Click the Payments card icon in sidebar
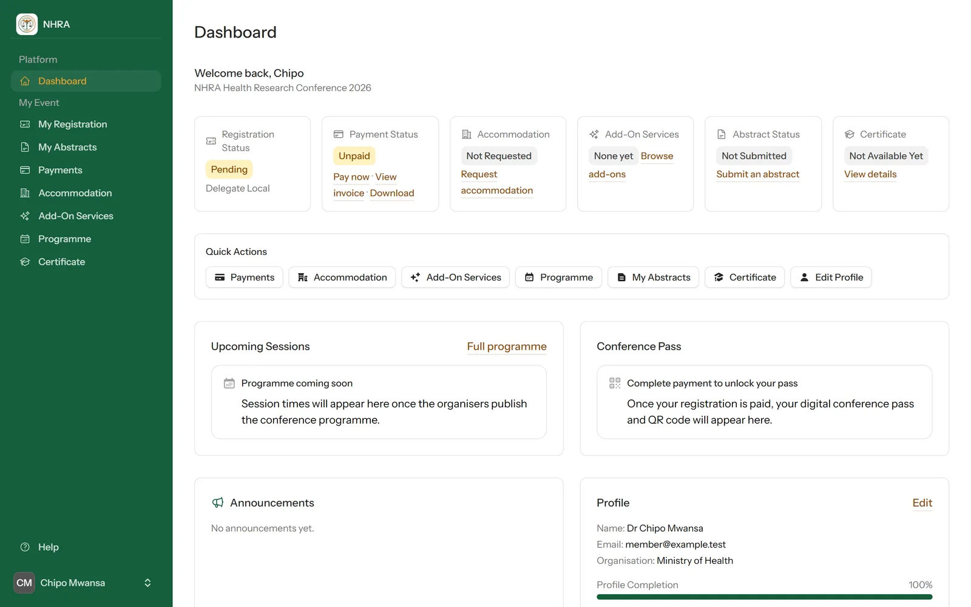Viewport: 971px width, 607px height. tap(25, 171)
